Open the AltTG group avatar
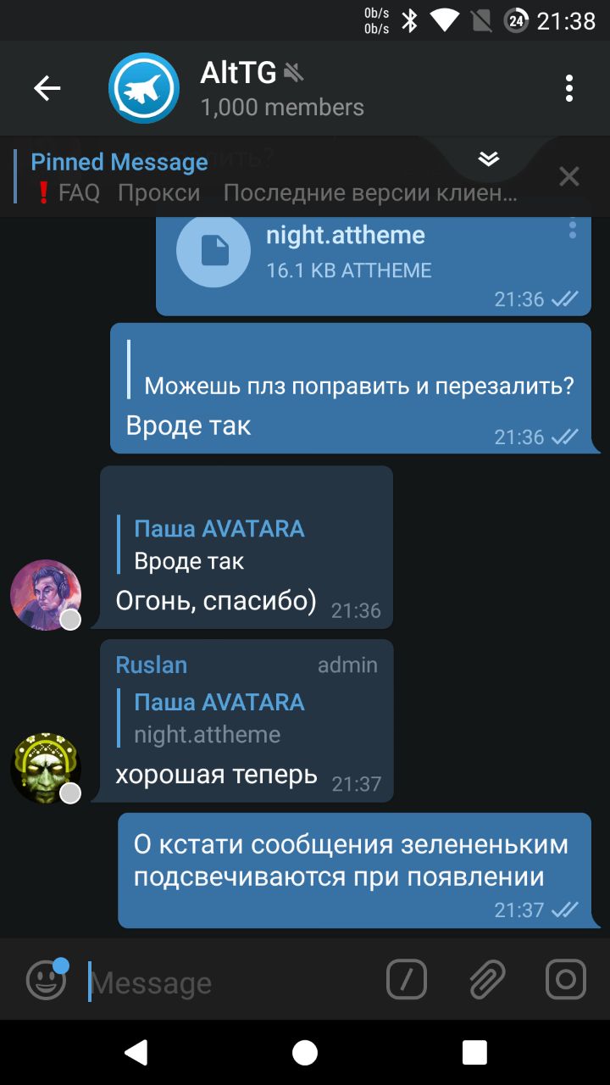Image resolution: width=610 pixels, height=1085 pixels. coord(144,88)
